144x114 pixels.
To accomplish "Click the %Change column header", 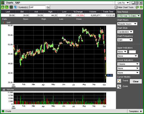I will [78, 12].
